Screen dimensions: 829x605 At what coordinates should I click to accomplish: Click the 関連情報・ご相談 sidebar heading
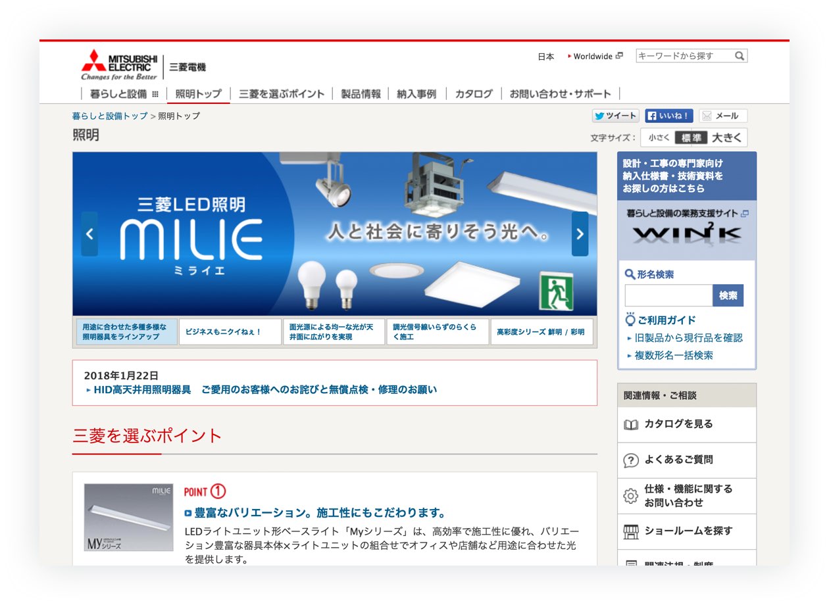(687, 395)
